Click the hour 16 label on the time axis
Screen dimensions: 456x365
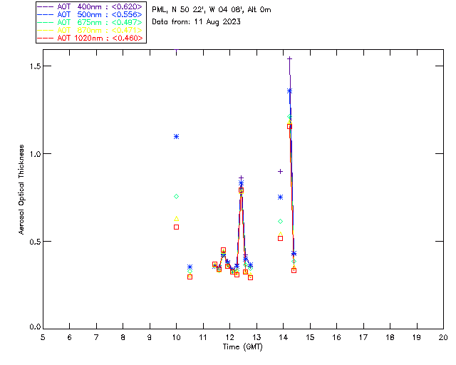point(337,337)
